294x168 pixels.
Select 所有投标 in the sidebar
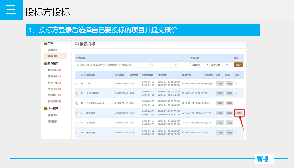point(53,56)
